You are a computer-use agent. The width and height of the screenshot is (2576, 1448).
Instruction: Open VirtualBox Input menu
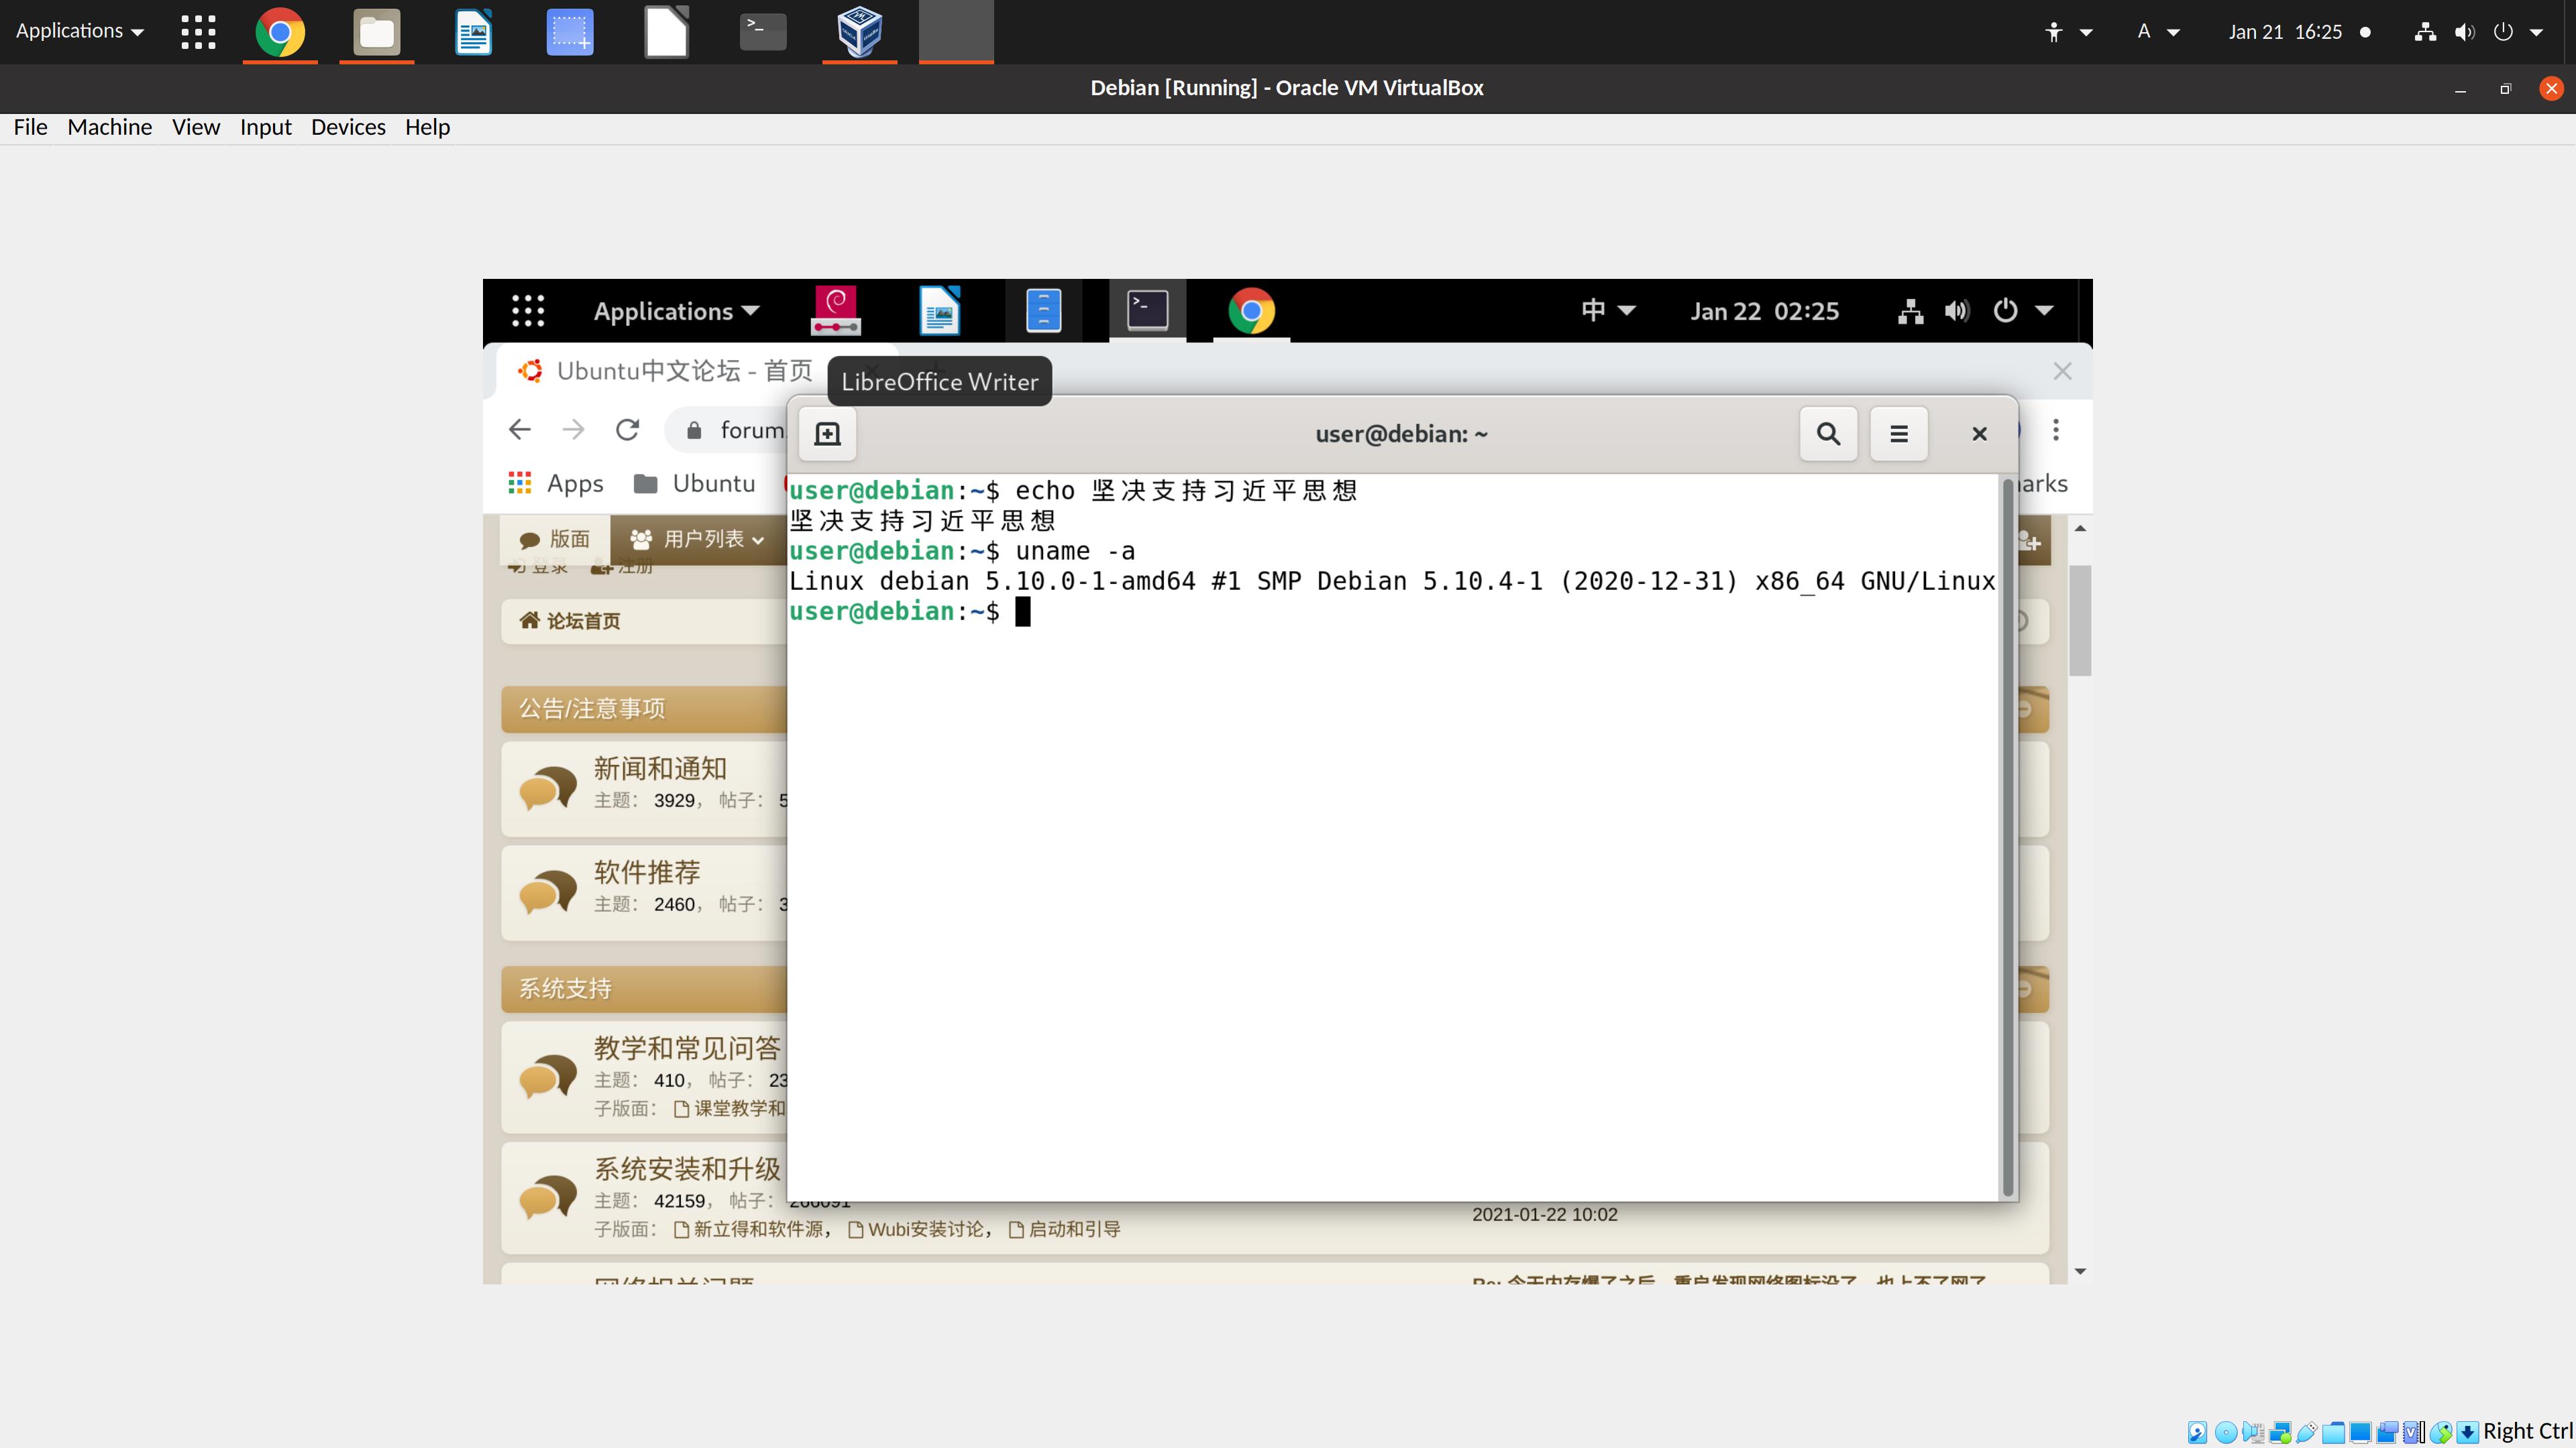(266, 127)
